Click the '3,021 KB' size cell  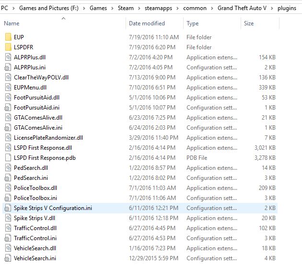(x=265, y=148)
